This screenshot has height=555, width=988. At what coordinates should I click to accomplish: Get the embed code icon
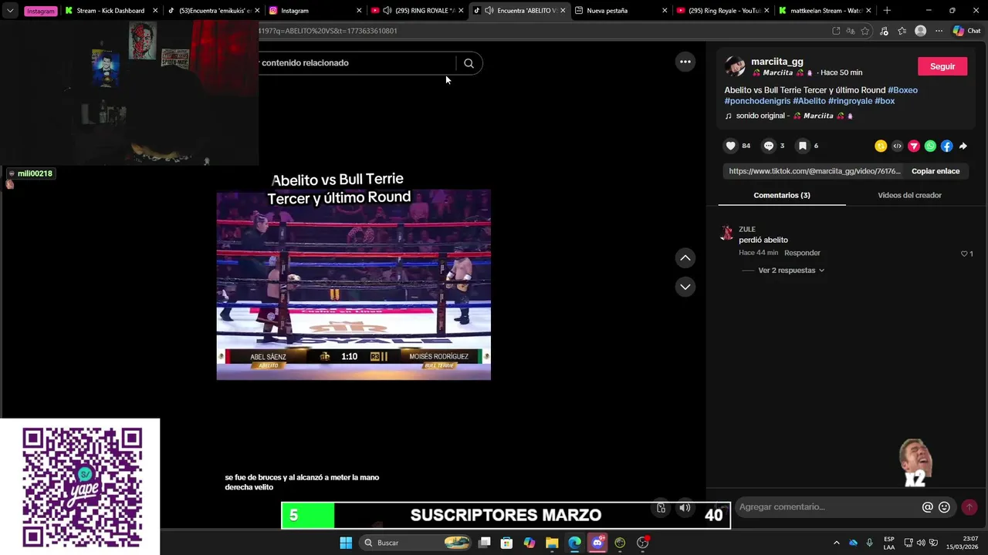[x=897, y=146]
